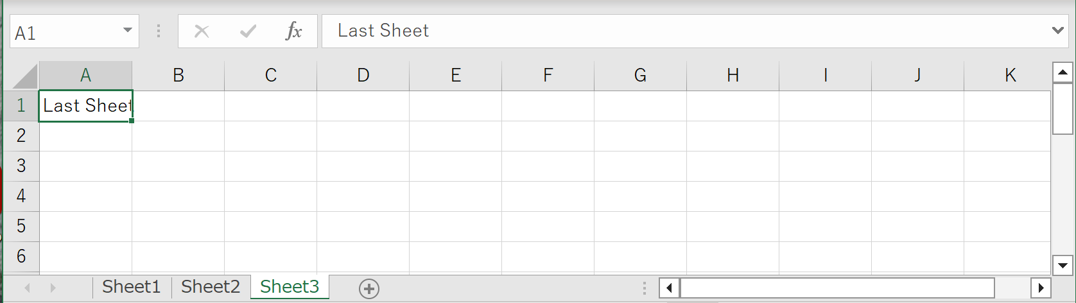
Task: Click the vertical scroll up arrow
Action: [x=1063, y=73]
